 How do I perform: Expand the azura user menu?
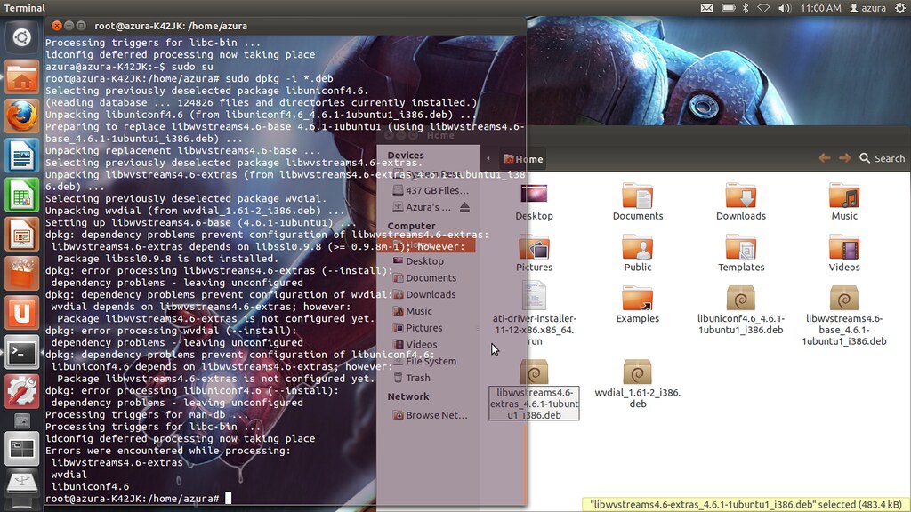tap(867, 8)
